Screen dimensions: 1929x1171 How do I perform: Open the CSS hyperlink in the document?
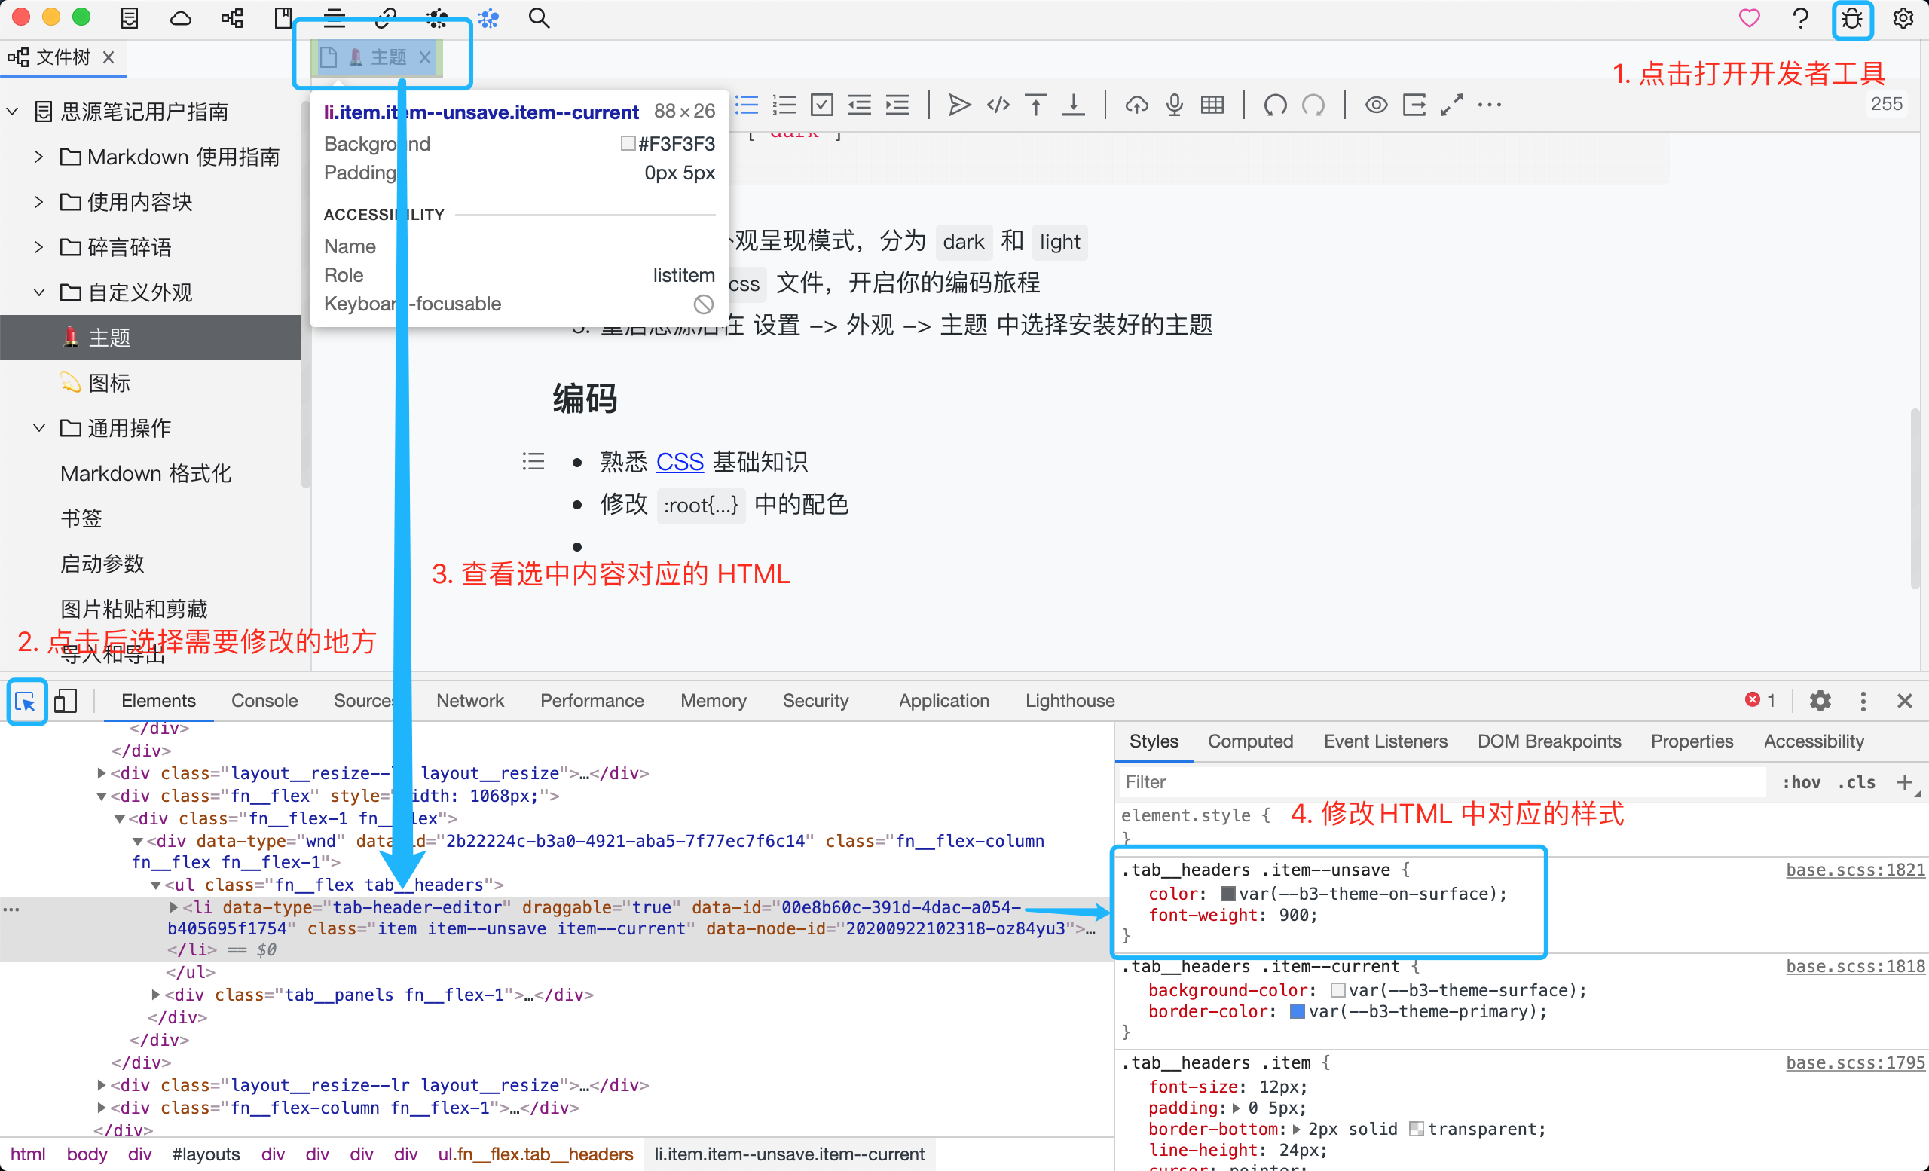(679, 462)
